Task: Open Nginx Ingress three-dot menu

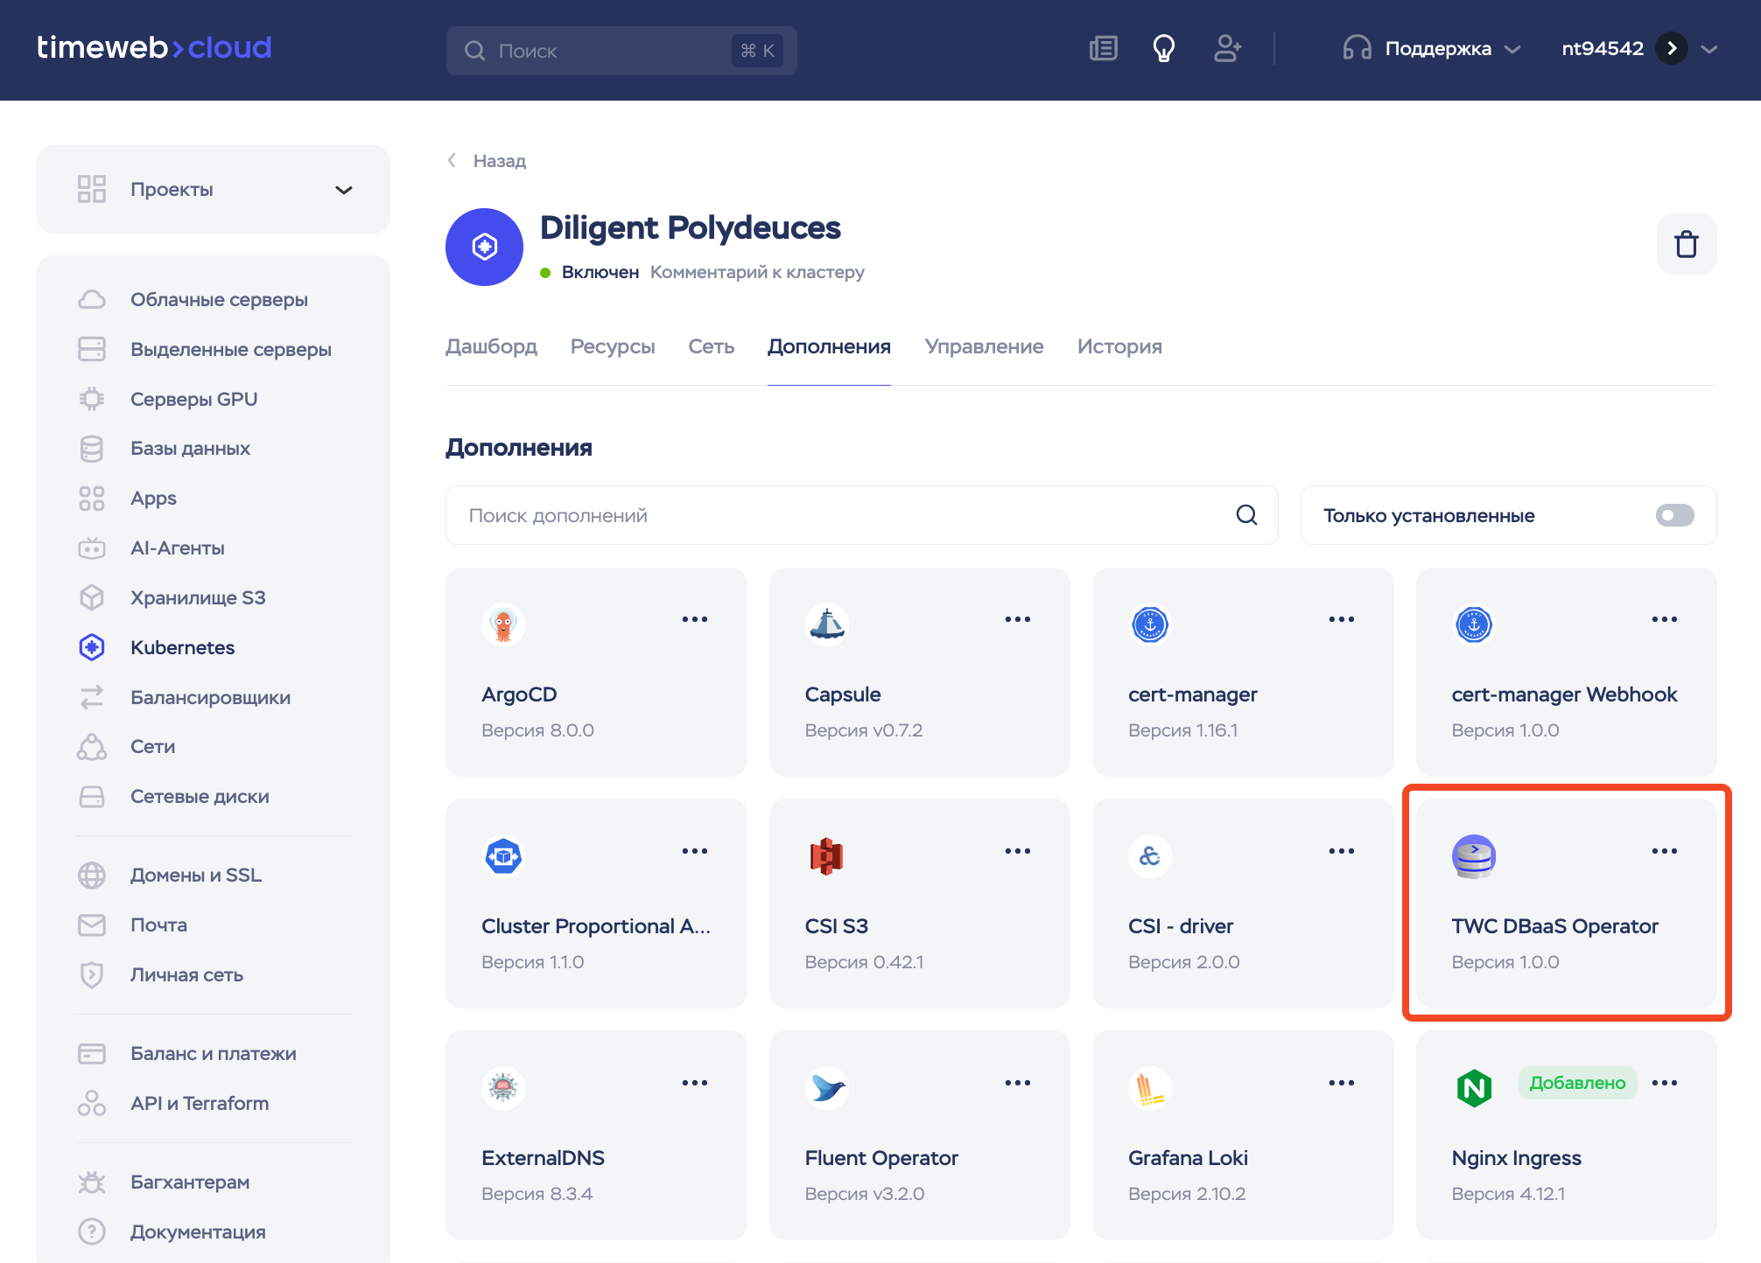Action: (x=1664, y=1083)
